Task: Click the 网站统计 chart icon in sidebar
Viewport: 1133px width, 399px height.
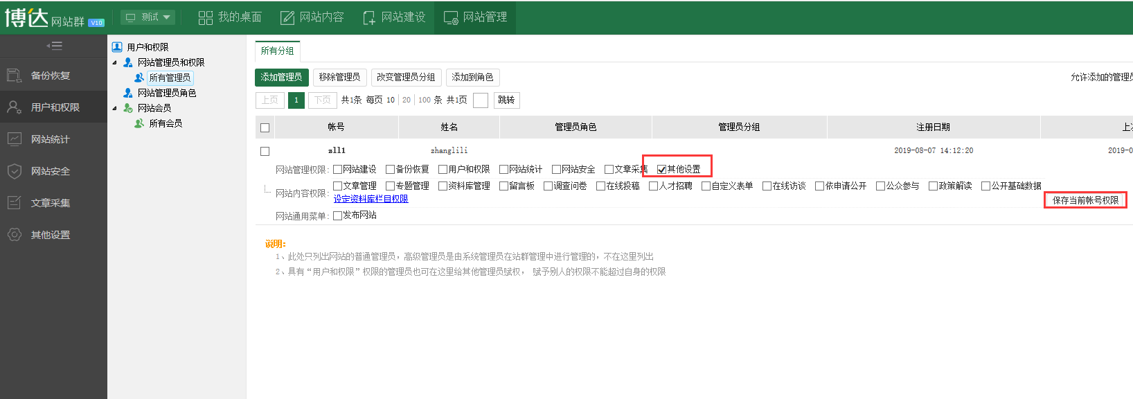Action: tap(15, 139)
